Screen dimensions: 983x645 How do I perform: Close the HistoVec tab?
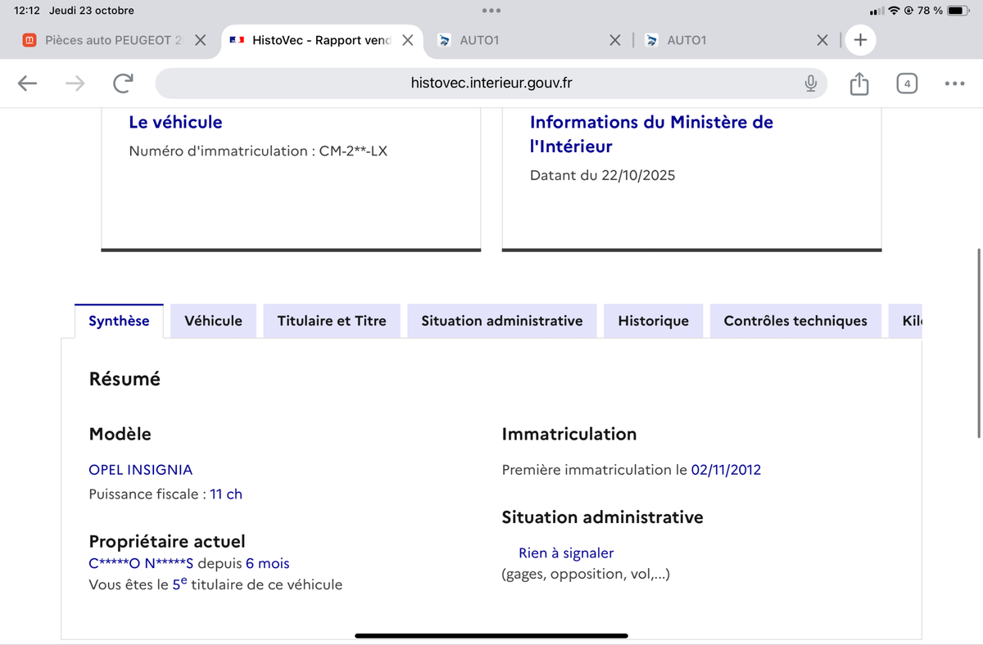(x=407, y=40)
